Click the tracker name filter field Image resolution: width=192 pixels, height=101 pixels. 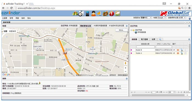(x=145, y=47)
